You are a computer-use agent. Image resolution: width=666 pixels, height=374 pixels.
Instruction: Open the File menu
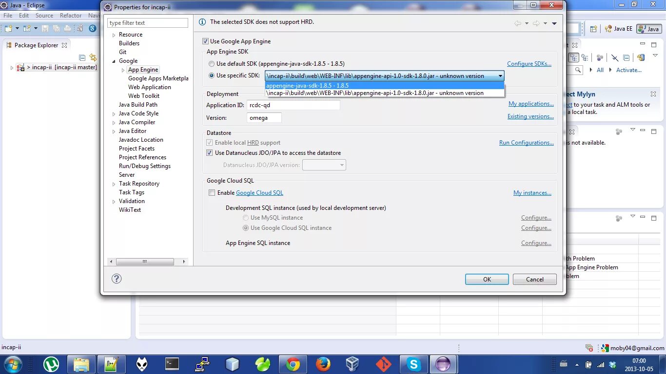(8, 16)
